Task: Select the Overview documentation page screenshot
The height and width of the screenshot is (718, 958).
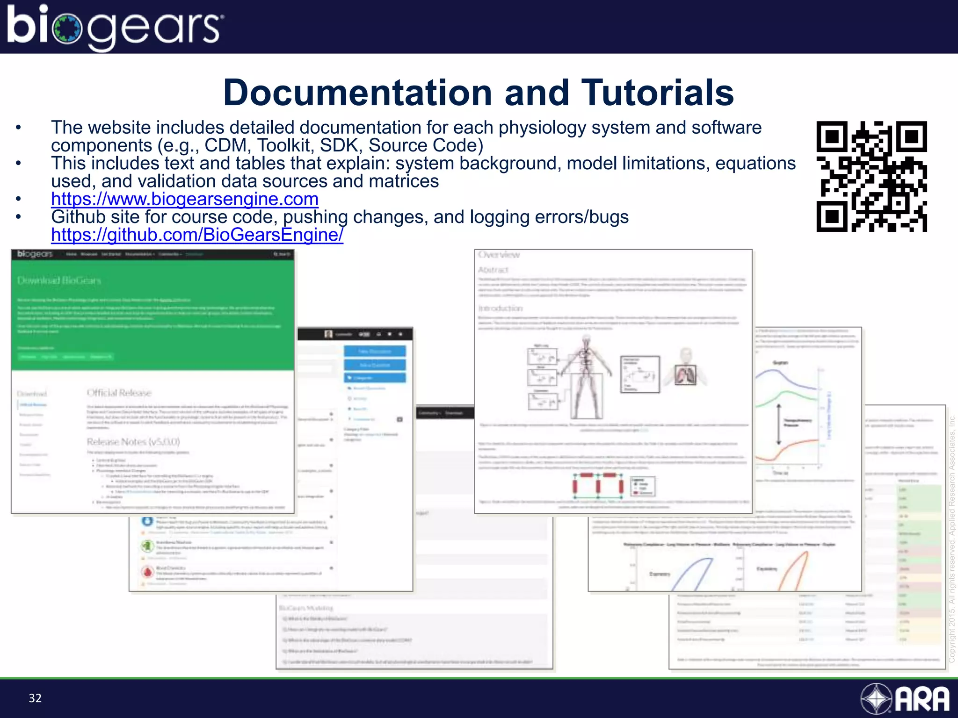Action: pos(613,381)
